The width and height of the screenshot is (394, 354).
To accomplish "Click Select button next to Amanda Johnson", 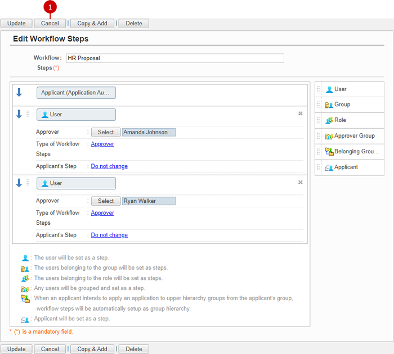I will [x=106, y=132].
